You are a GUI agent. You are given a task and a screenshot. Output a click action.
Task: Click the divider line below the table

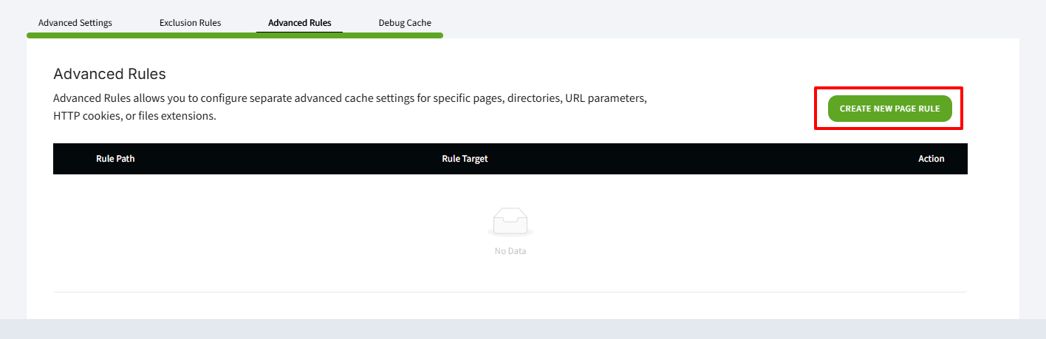[510, 292]
